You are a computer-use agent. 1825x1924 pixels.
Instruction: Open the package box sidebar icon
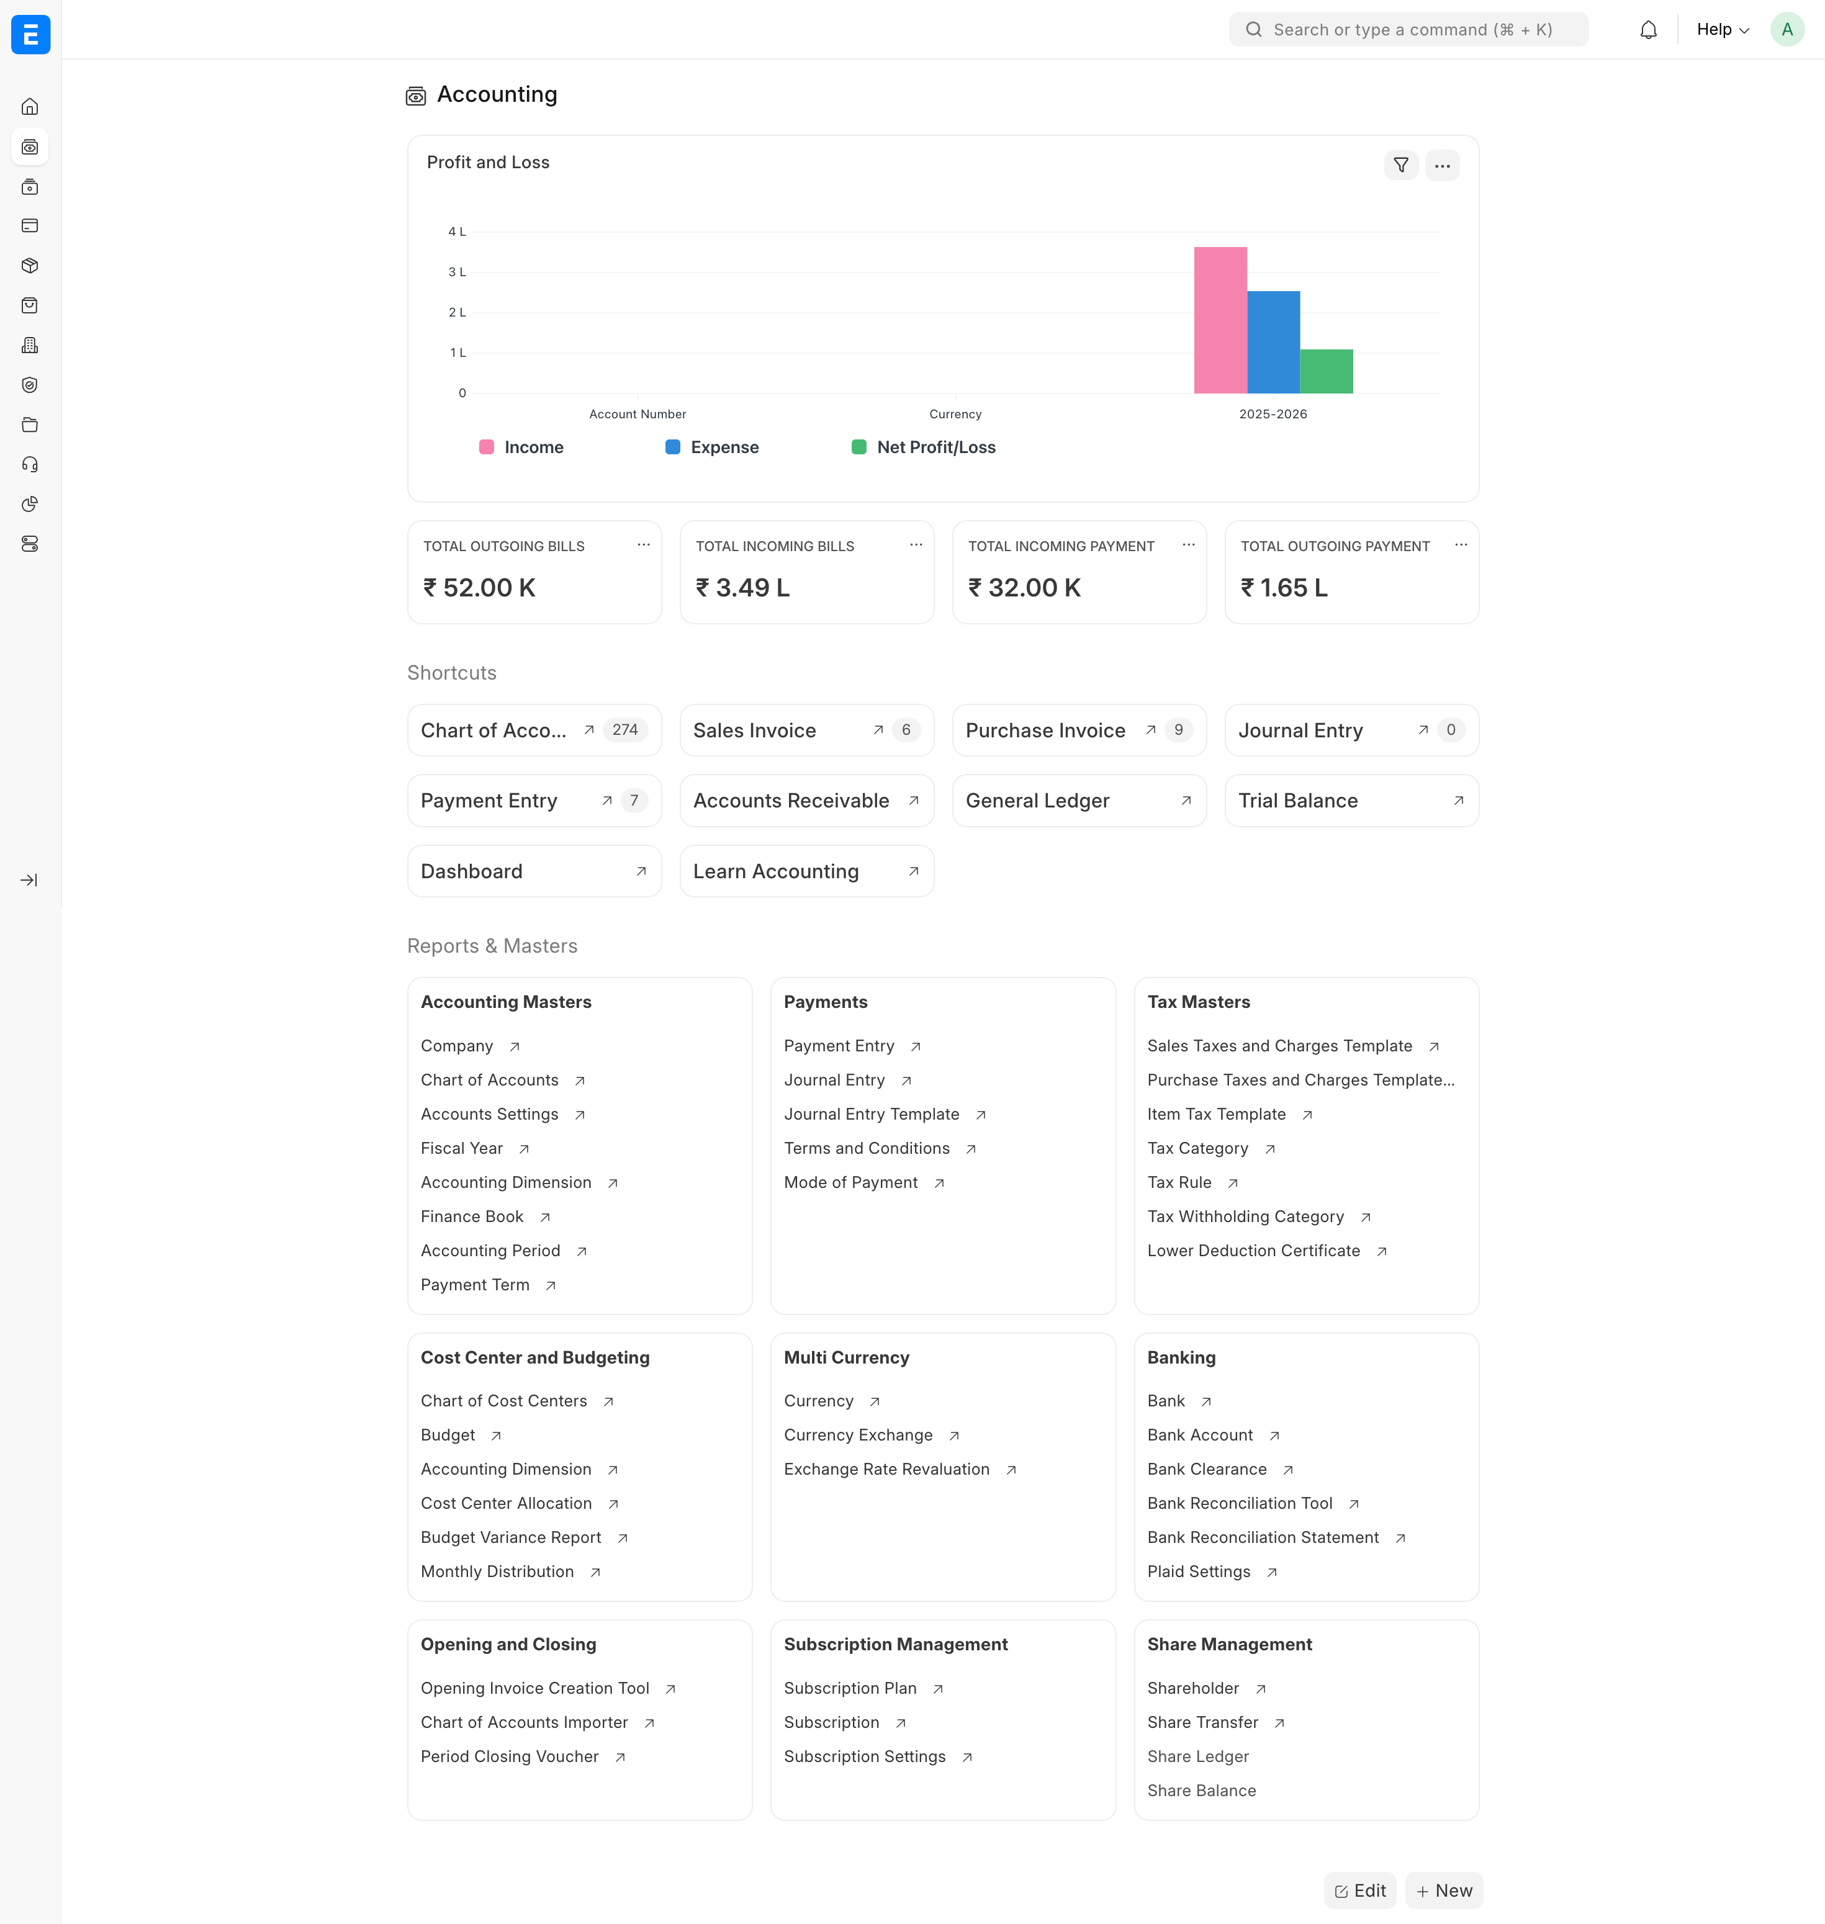coord(30,266)
